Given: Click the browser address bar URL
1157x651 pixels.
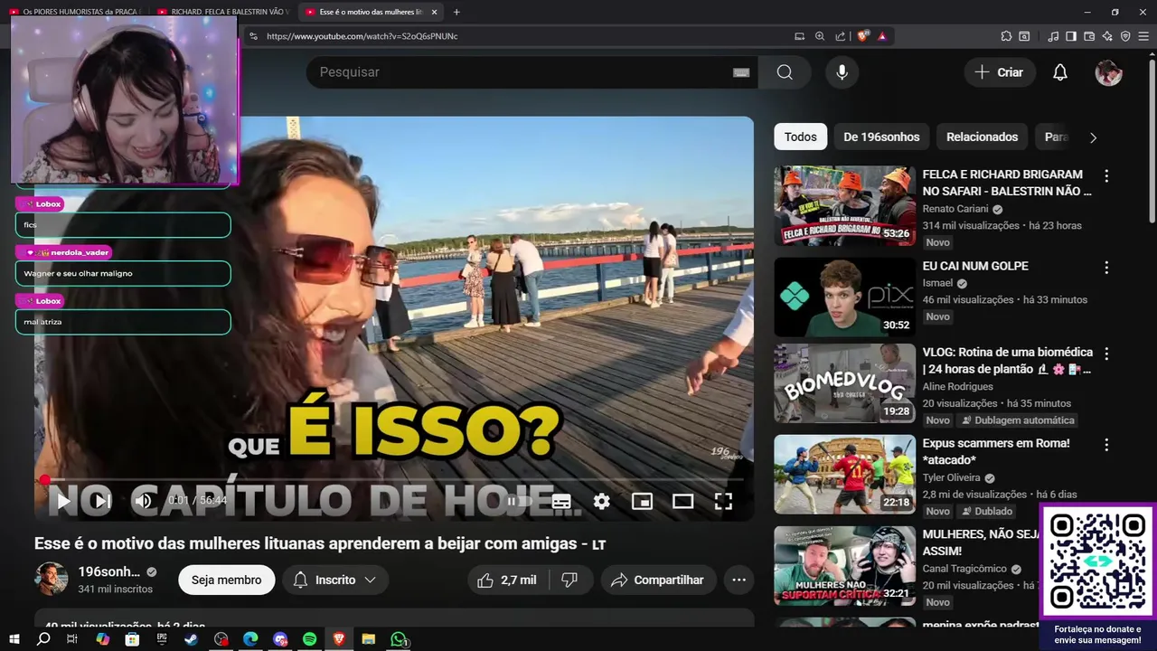Looking at the screenshot, I should coord(362,36).
